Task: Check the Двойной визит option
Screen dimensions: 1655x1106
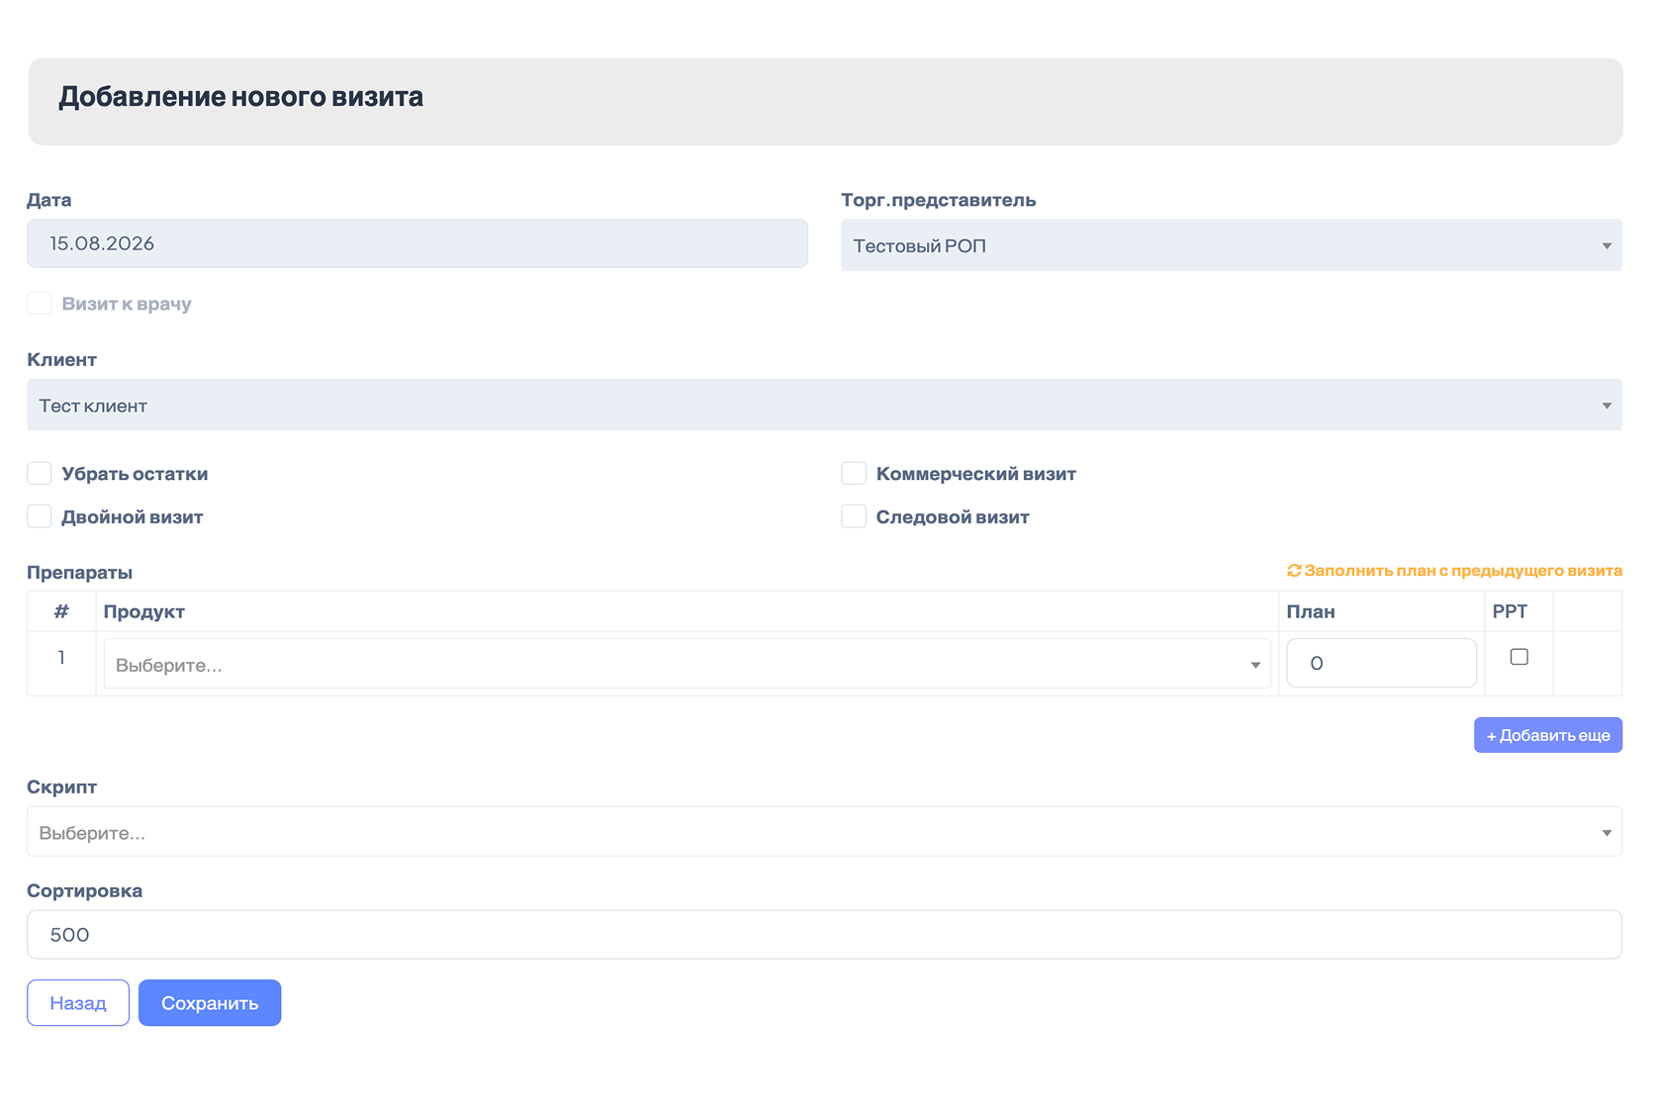Action: 40,516
